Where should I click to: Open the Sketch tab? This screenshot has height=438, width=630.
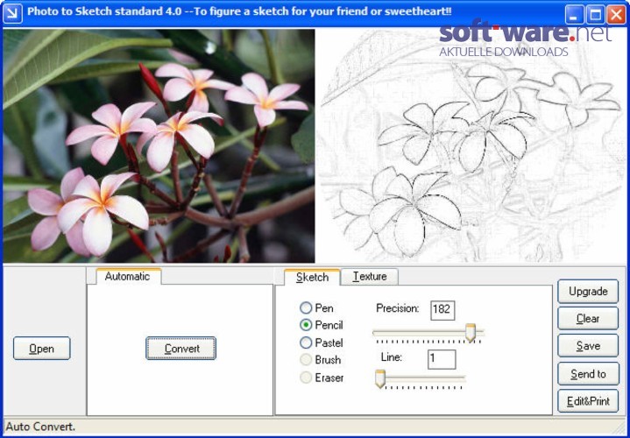pyautogui.click(x=312, y=278)
